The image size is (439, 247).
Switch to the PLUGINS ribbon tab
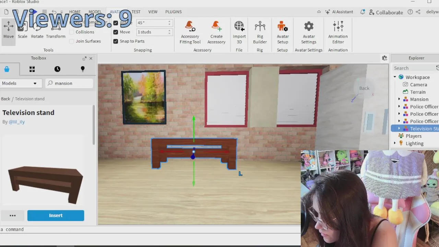173,12
